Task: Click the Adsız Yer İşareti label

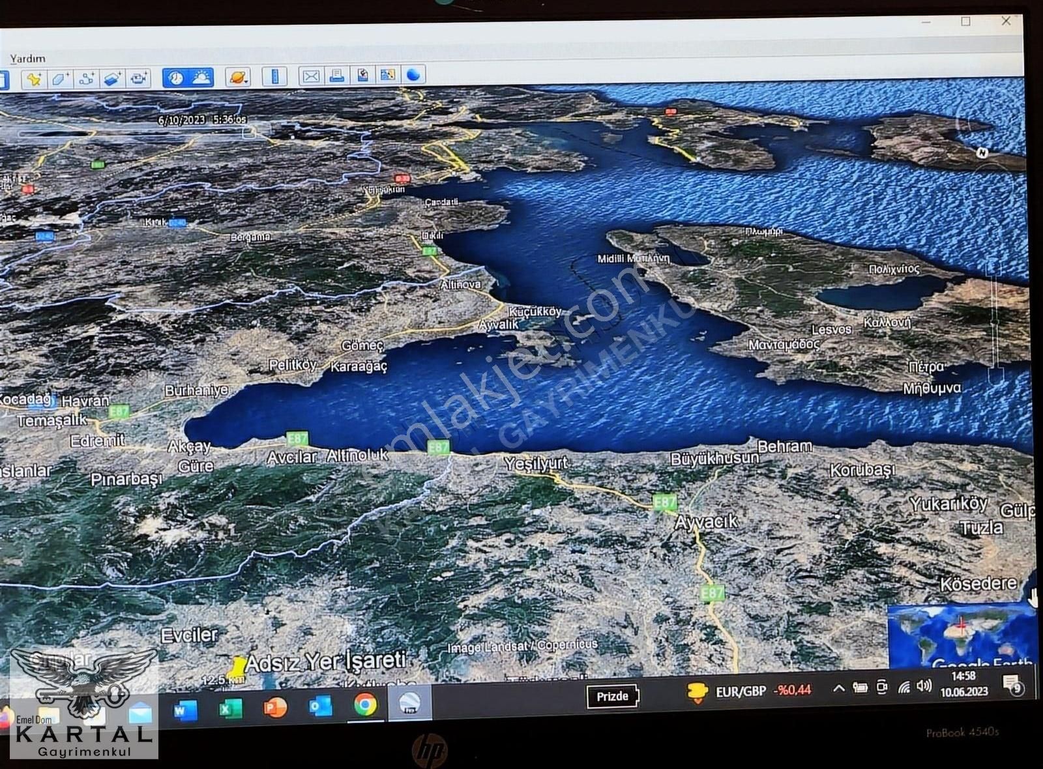Action: pyautogui.click(x=326, y=661)
